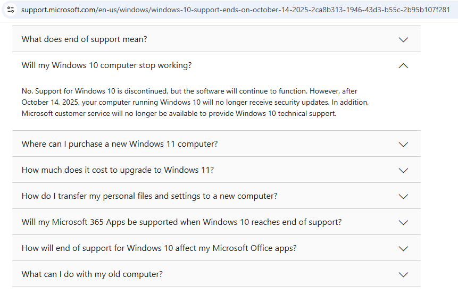Image resolution: width=458 pixels, height=303 pixels.
Task: Collapse the "Will my Windows 10 computer stop working?" heading
Action: coord(106,65)
